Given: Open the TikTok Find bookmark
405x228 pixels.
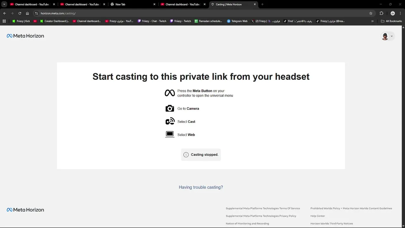Looking at the screenshot, I should tap(298, 21).
